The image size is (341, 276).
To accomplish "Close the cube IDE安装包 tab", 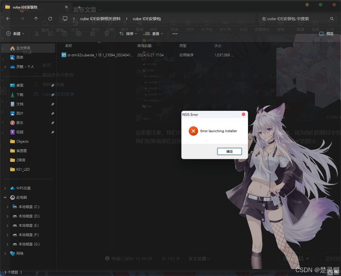I will [67, 7].
